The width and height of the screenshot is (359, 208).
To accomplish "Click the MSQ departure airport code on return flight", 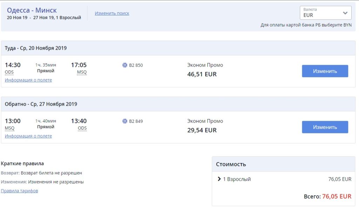I will point(9,128).
